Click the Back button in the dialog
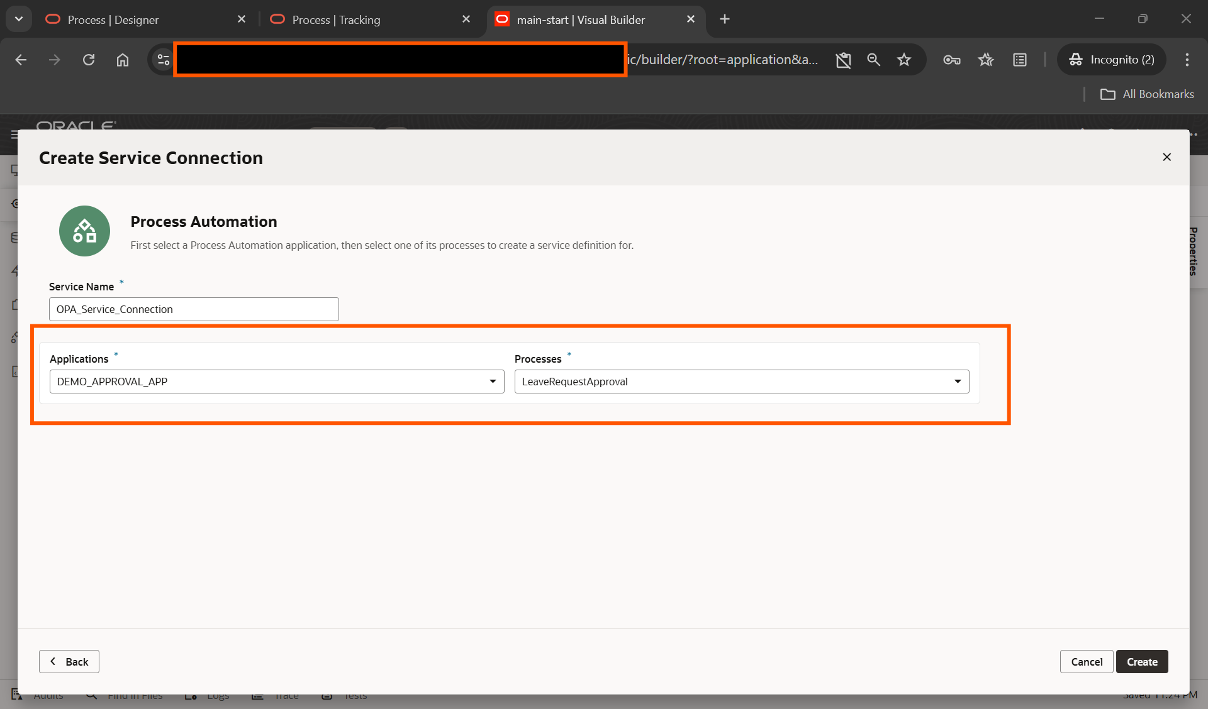This screenshot has width=1208, height=709. coord(69,661)
